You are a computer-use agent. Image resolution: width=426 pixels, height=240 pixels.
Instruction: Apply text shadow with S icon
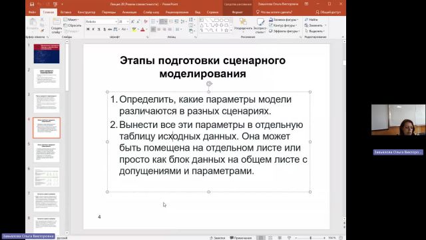tap(105, 29)
